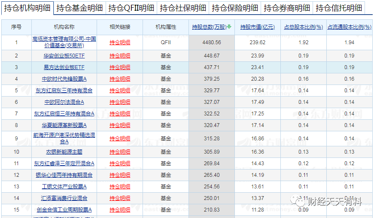Open the 华安创业板50ETF fund link

[64, 56]
